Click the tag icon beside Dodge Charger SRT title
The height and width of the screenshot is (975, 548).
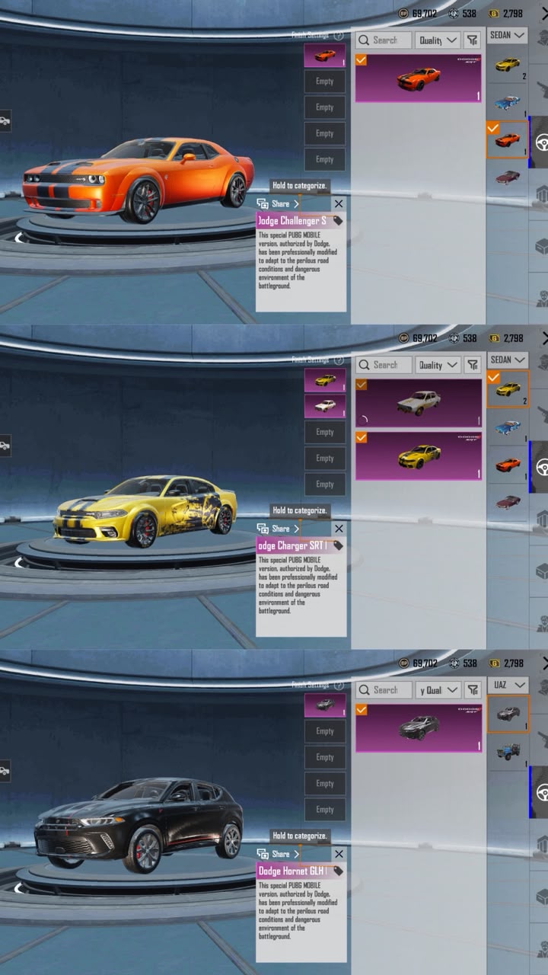(x=337, y=545)
